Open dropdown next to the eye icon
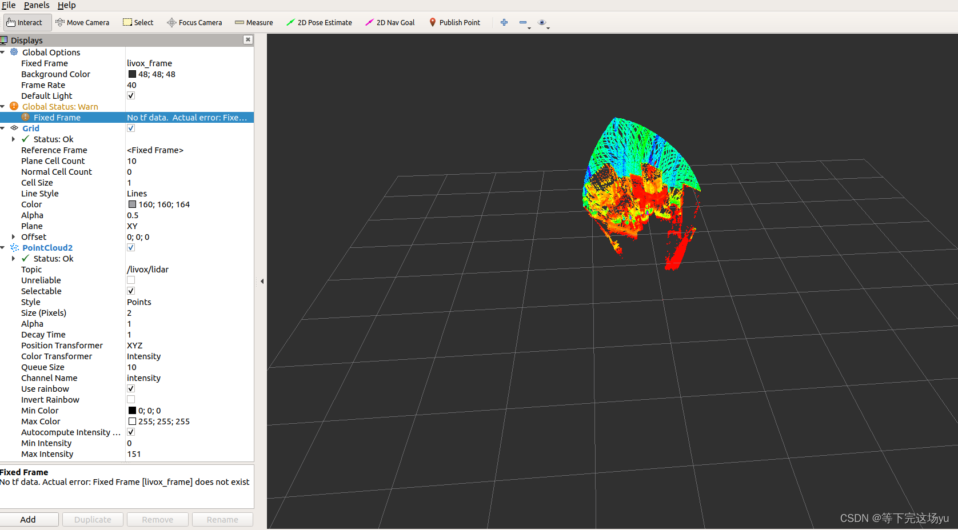958x530 pixels. (x=548, y=28)
